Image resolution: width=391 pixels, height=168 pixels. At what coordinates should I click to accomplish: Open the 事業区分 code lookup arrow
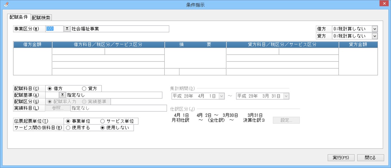tap(67, 29)
